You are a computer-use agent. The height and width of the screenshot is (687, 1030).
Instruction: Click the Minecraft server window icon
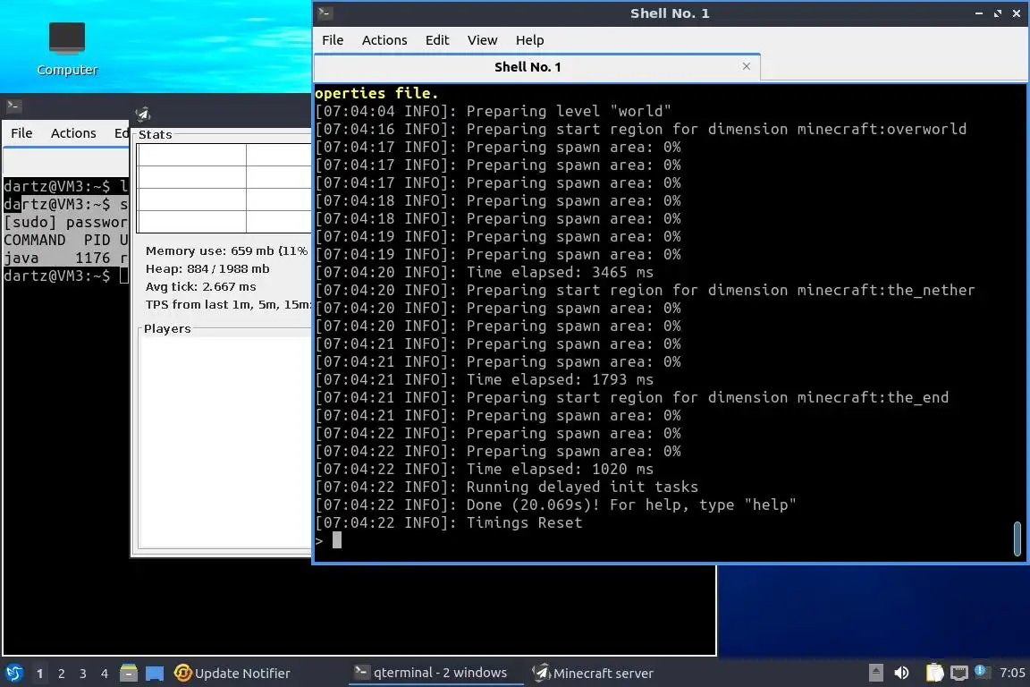point(142,114)
